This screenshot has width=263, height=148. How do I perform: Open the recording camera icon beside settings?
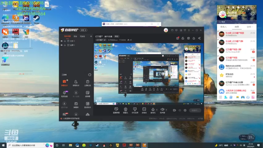[174, 110]
